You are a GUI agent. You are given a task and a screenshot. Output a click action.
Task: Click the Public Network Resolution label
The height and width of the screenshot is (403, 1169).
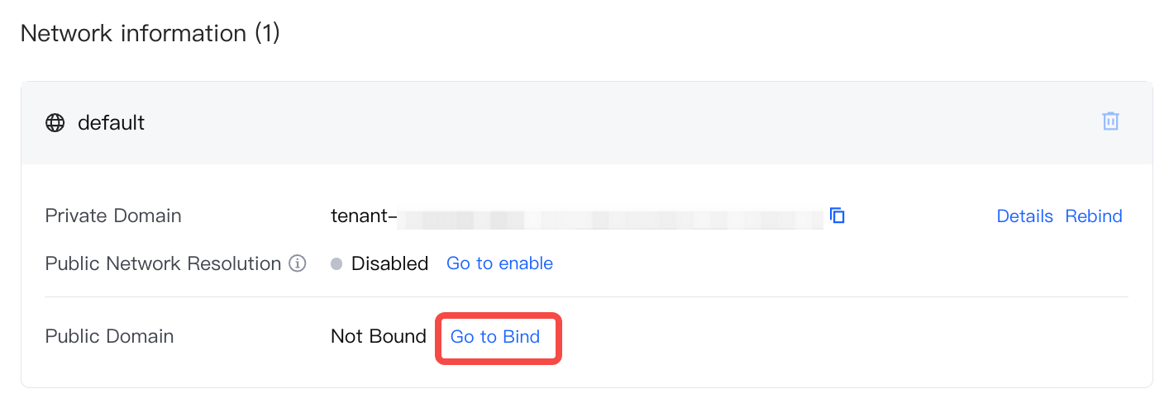(x=163, y=263)
